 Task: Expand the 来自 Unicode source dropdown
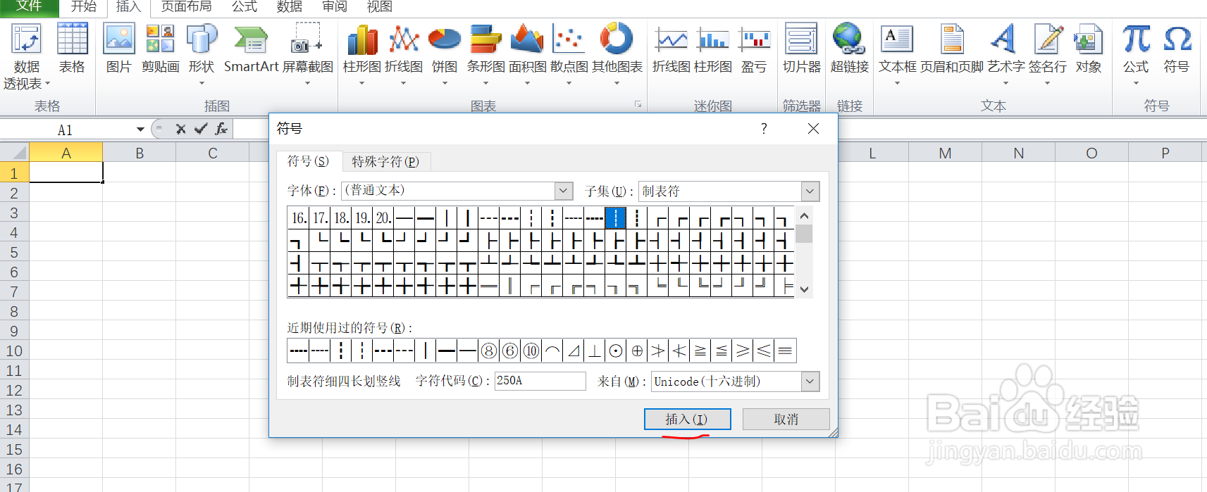[810, 381]
